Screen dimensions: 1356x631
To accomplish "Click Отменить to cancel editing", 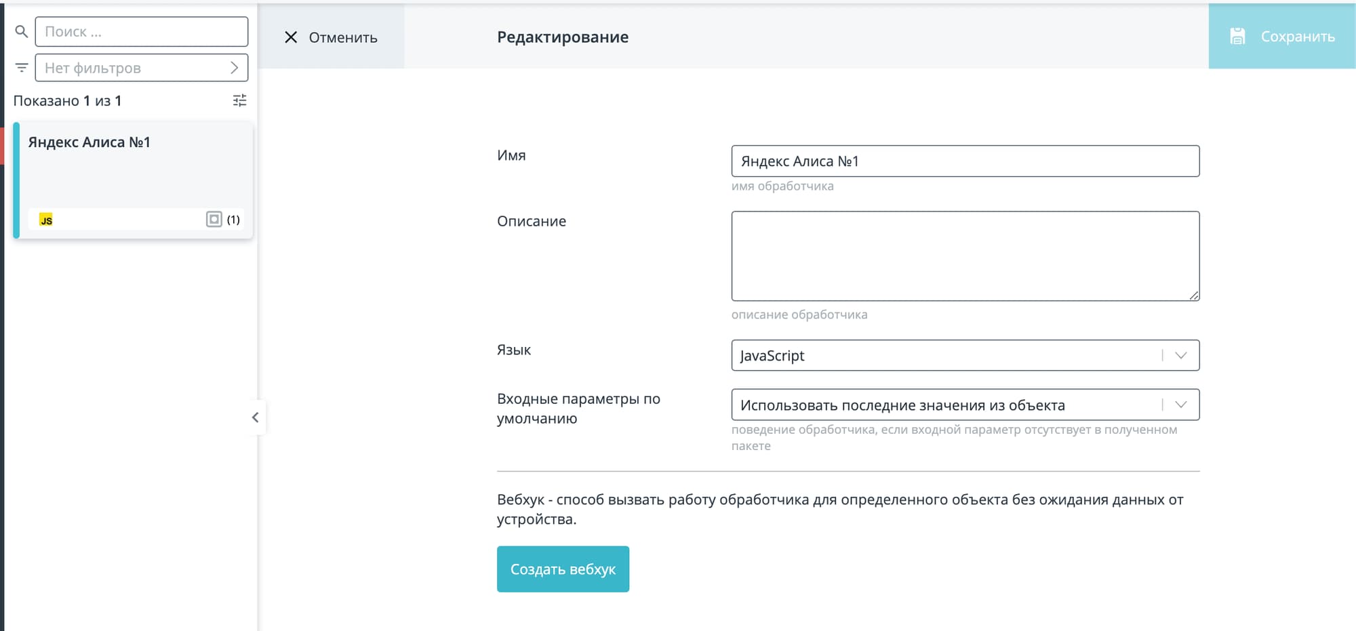I will coord(342,37).
